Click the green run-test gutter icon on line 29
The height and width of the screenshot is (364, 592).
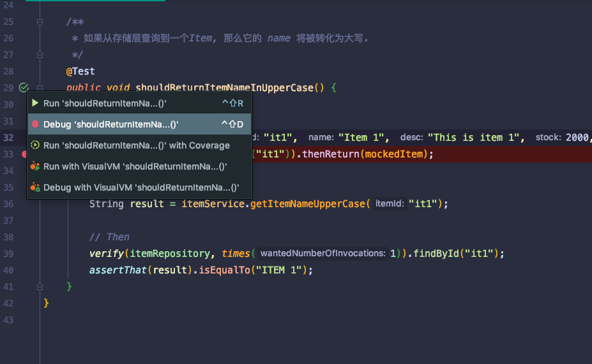[x=24, y=87]
